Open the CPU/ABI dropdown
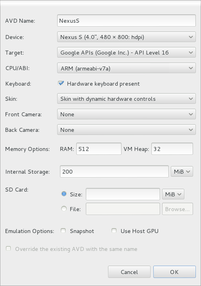Image resolution: width=201 pixels, height=286 pixels. [126, 68]
